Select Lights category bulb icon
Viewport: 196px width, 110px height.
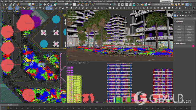(x=180, y=16)
